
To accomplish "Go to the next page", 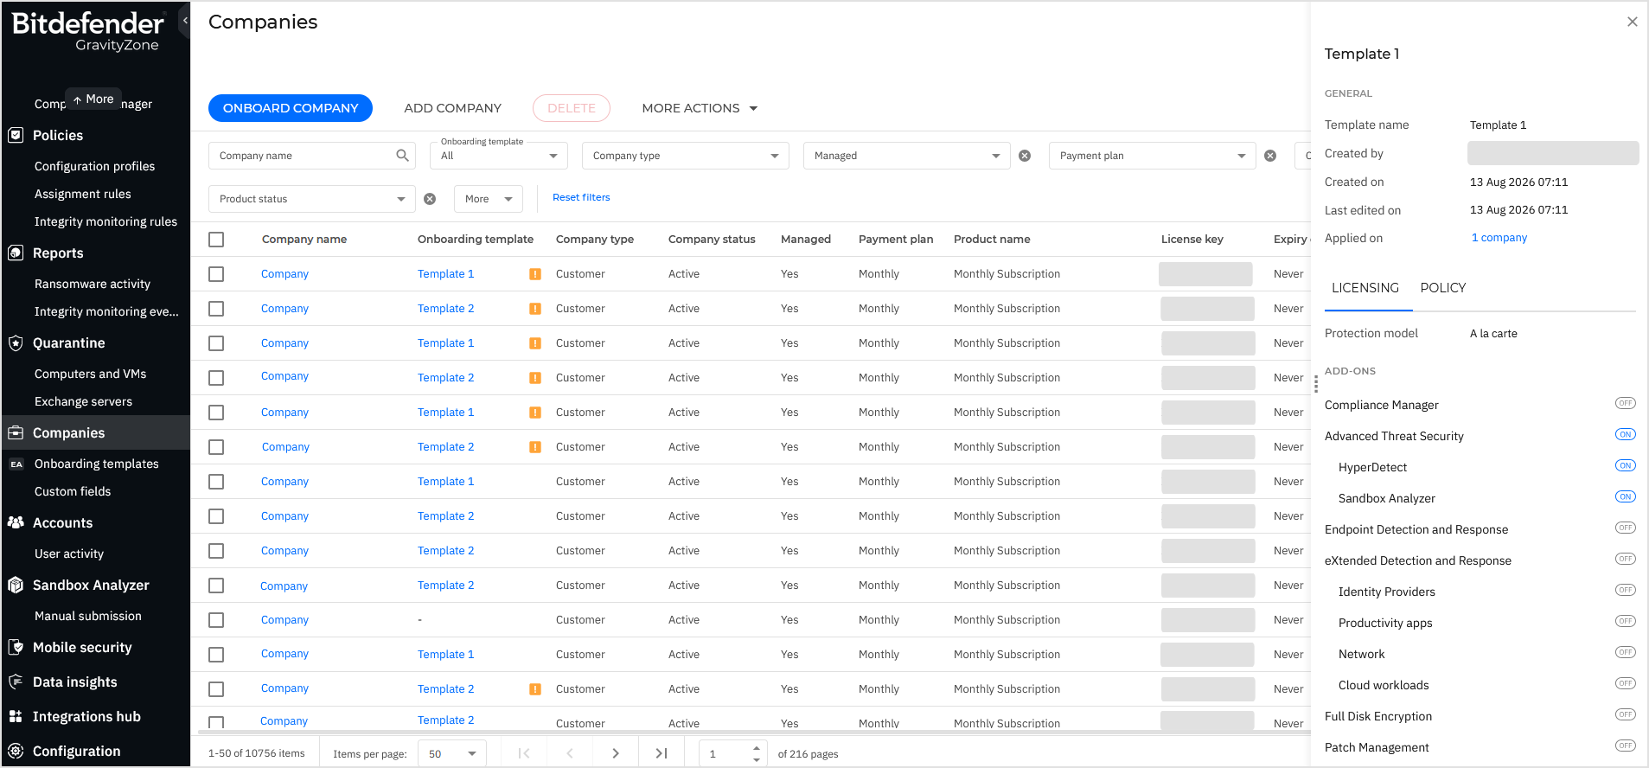I will point(615,753).
